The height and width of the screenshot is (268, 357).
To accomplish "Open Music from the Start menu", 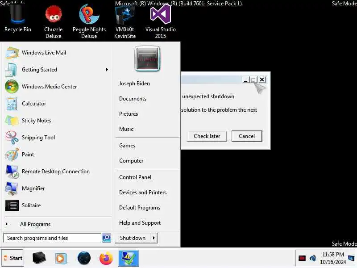I will pos(126,129).
